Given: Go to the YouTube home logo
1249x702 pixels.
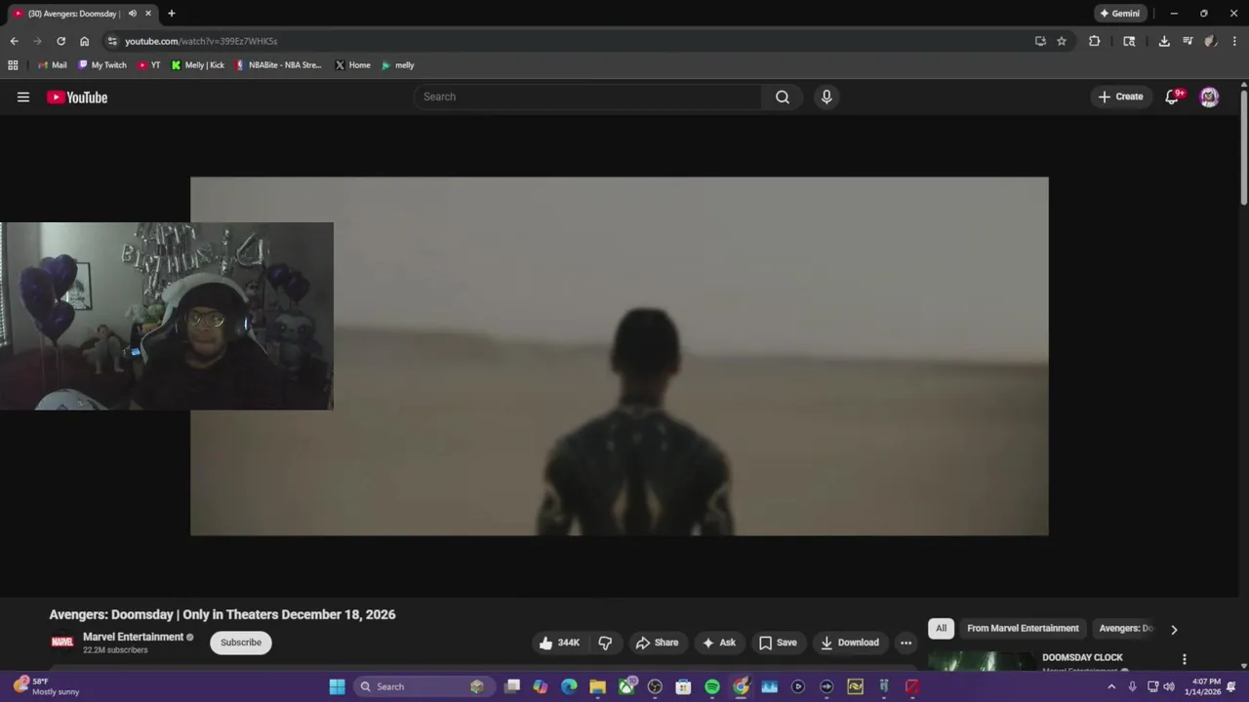Looking at the screenshot, I should 77,97.
